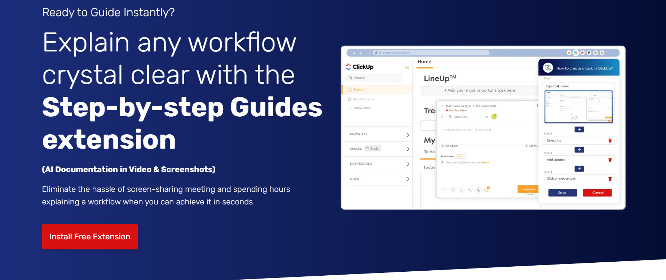Click the app.clickup.com address bar
Image resolution: width=666 pixels, height=280 pixels.
(431, 53)
